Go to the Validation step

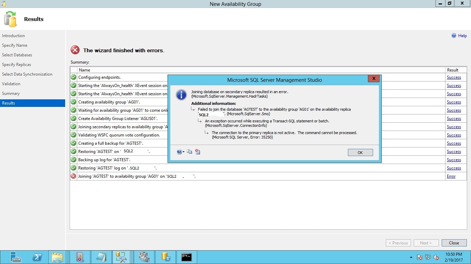coord(11,84)
